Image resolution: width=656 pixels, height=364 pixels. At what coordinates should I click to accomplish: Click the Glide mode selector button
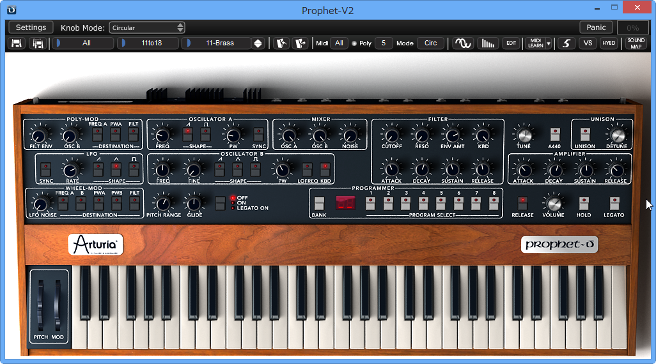coord(220,204)
